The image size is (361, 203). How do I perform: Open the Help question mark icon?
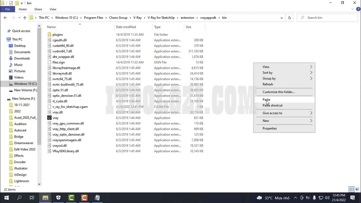click(x=358, y=9)
